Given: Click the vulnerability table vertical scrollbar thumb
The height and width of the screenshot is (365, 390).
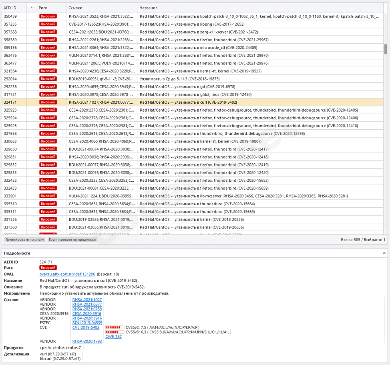Looking at the screenshot, I should pyautogui.click(x=385, y=49).
